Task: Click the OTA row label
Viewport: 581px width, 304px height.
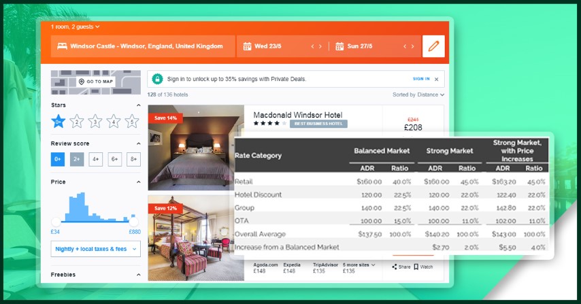Action: [x=242, y=220]
